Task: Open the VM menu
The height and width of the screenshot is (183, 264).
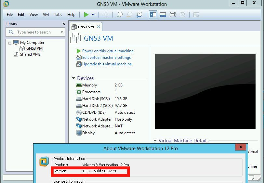Action: [46, 15]
